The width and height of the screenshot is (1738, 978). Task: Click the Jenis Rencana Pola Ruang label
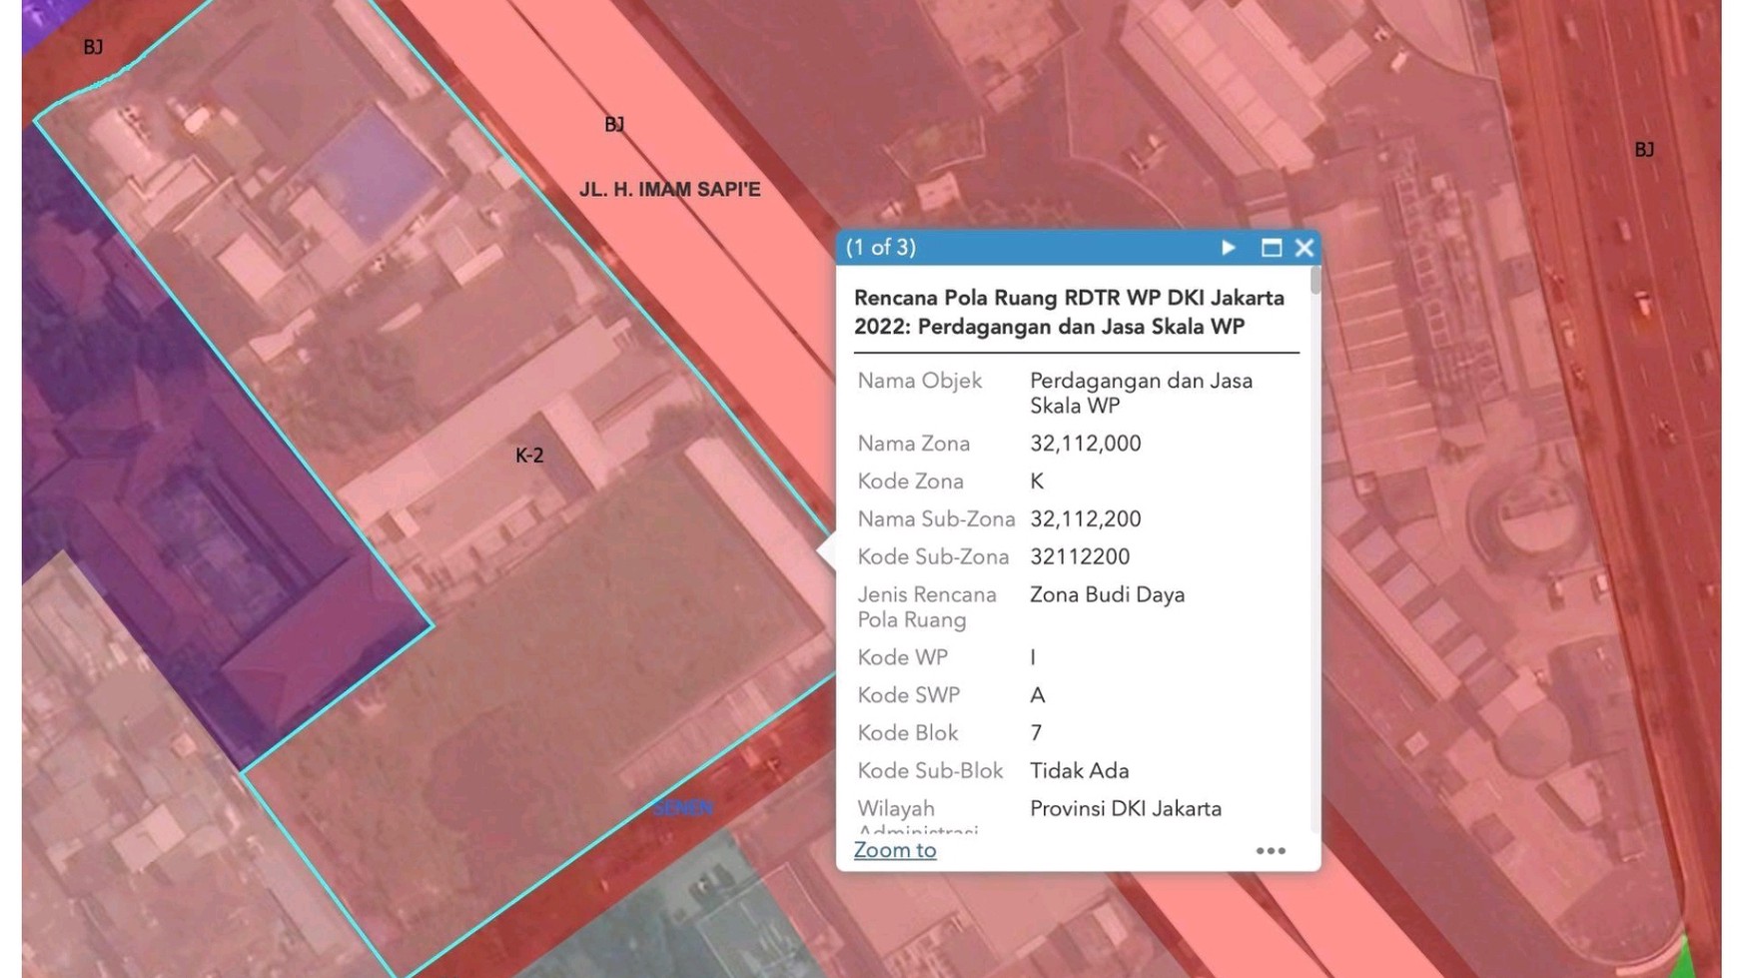click(x=927, y=607)
